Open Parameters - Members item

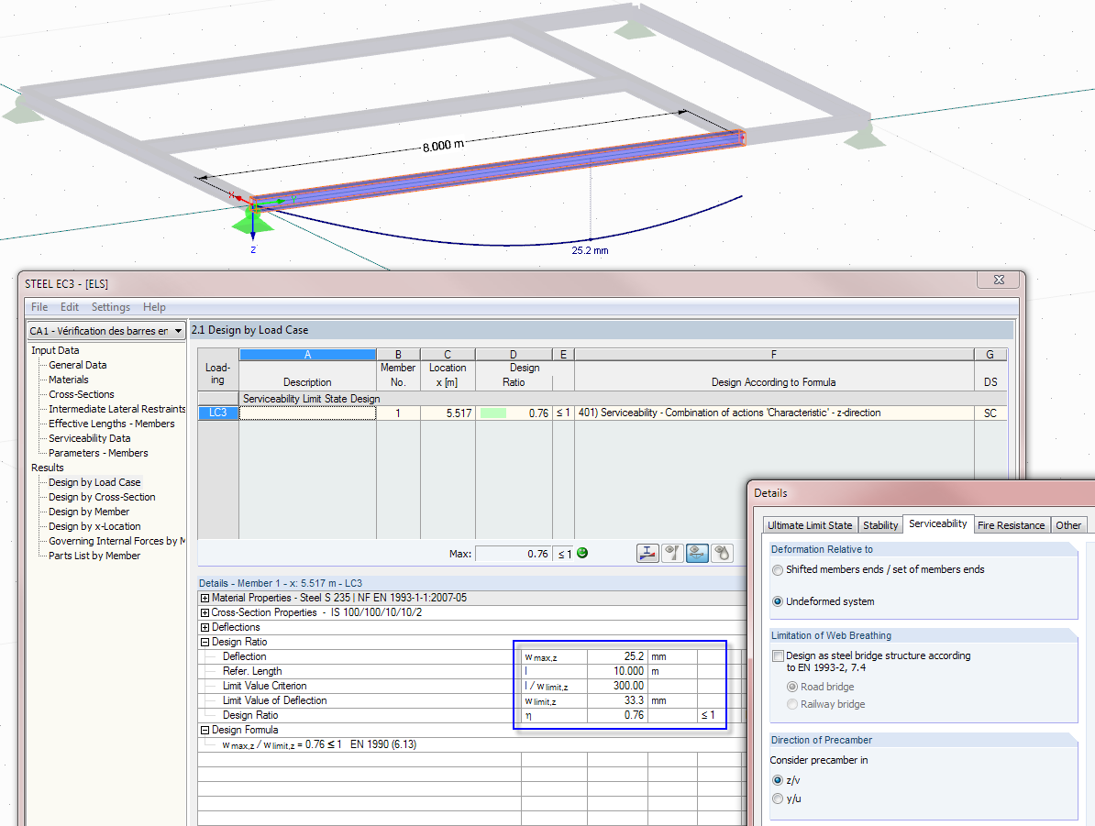pyautogui.click(x=98, y=453)
